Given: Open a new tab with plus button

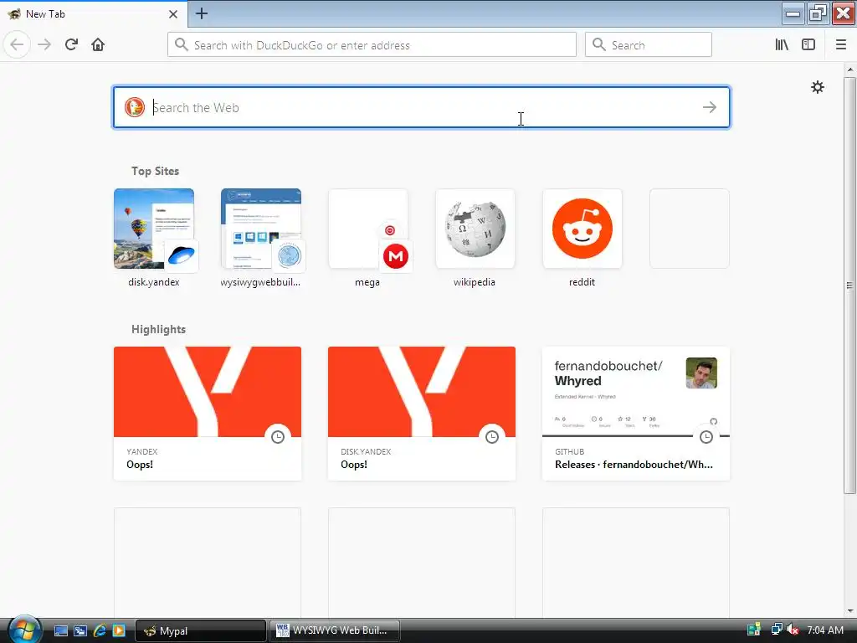Looking at the screenshot, I should (x=201, y=13).
